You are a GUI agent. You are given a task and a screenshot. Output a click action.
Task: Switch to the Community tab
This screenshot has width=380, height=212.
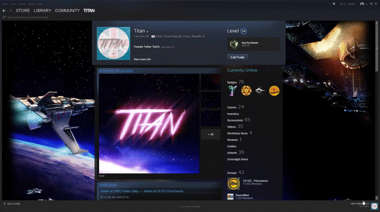[67, 10]
